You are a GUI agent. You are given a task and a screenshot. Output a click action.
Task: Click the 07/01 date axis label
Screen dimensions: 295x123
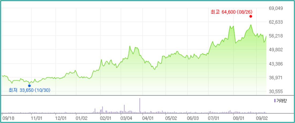click(214, 118)
